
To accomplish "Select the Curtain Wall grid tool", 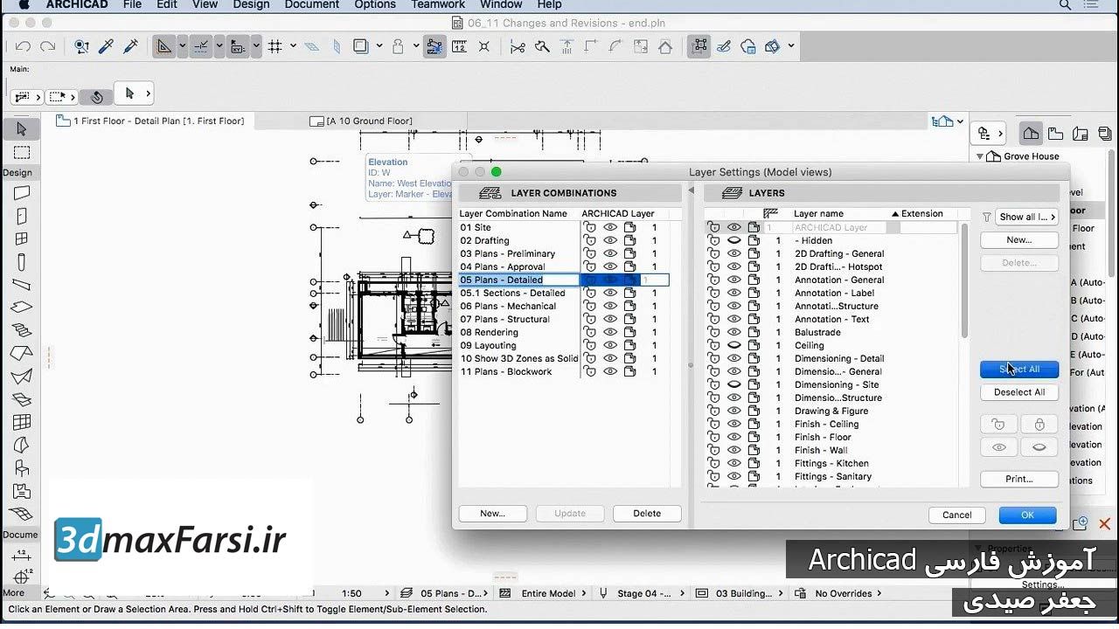I will pyautogui.click(x=22, y=423).
